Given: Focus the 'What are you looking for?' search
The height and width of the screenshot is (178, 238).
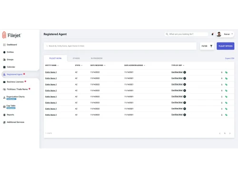Looking at the screenshot, I should (x=187, y=34).
